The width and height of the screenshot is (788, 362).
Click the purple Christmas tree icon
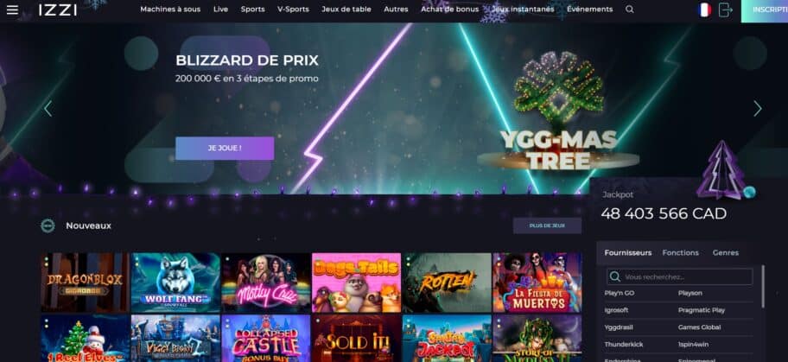721,170
